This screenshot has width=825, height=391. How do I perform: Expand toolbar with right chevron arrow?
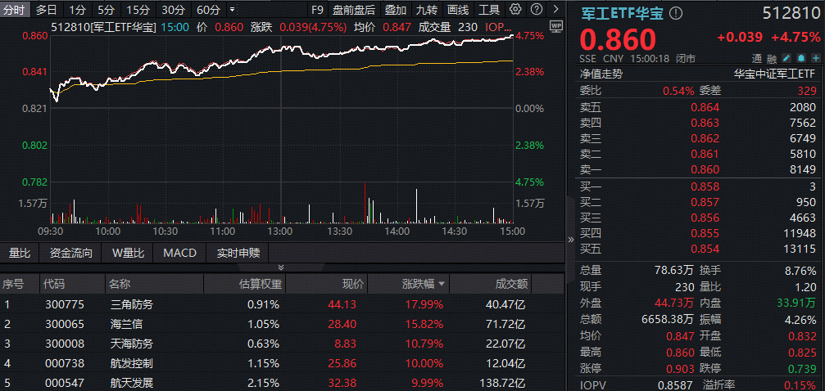(555, 10)
